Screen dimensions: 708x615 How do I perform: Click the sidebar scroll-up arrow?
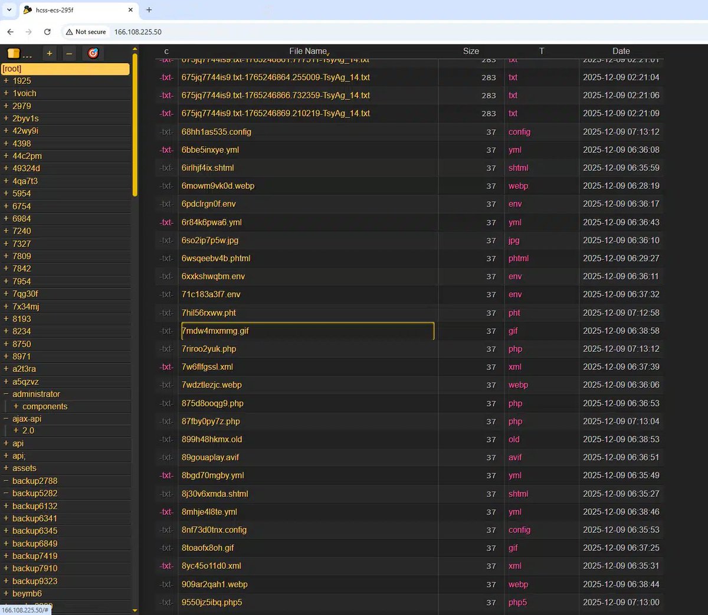pyautogui.click(x=135, y=48)
